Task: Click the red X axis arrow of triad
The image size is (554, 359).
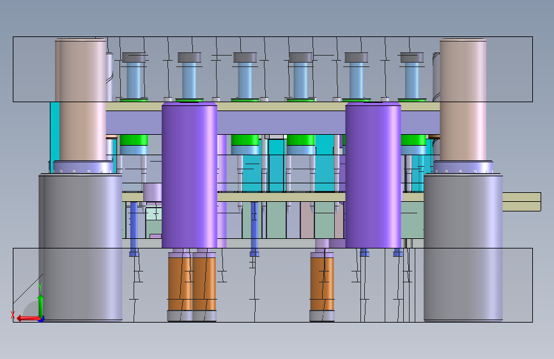Action: 28,318
